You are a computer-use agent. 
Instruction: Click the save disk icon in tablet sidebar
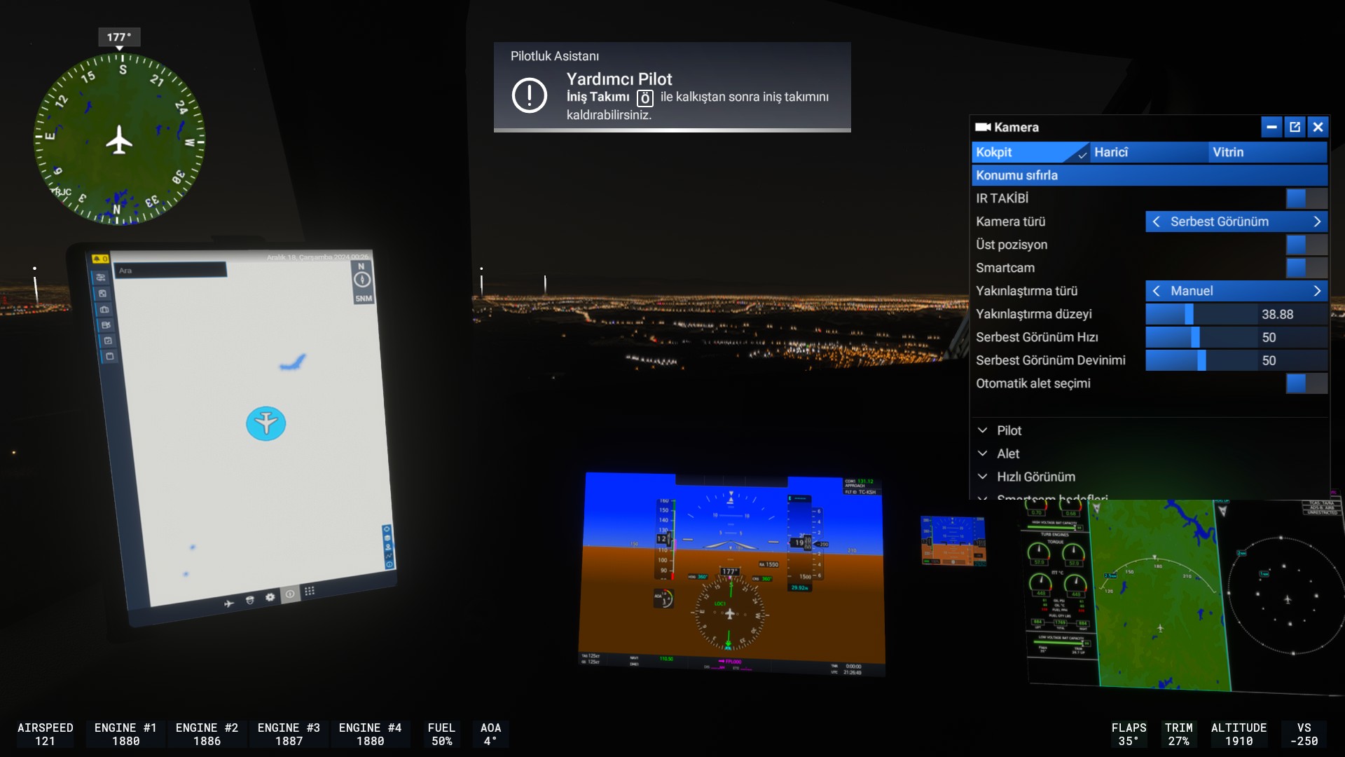[102, 293]
